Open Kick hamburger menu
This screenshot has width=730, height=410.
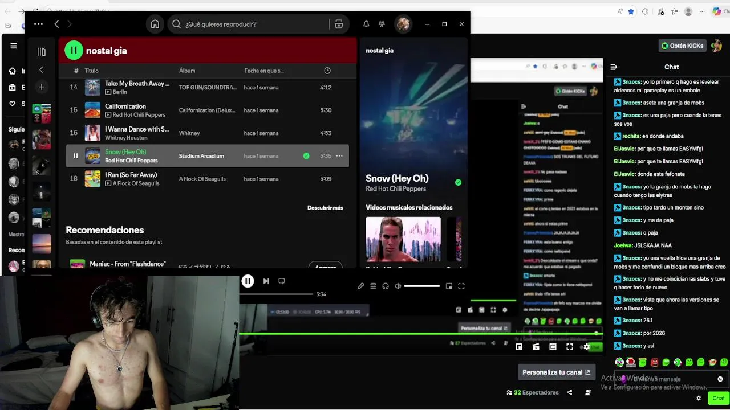tap(14, 46)
